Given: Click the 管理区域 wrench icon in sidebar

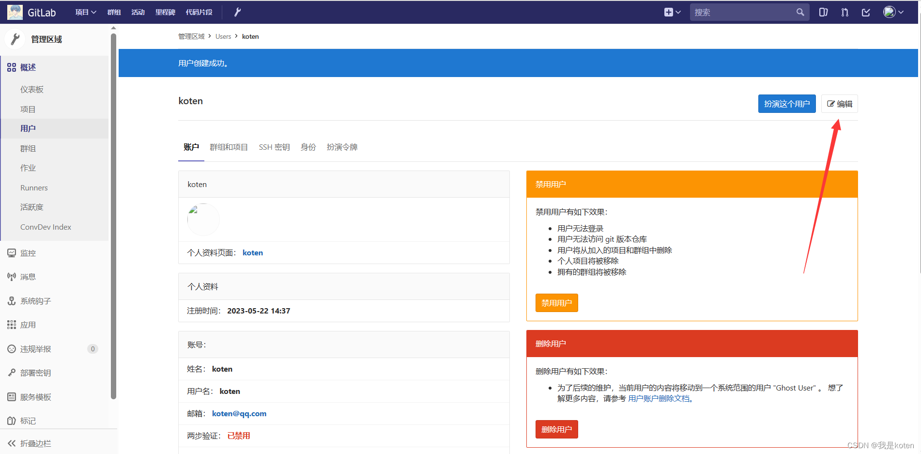Looking at the screenshot, I should pos(15,39).
